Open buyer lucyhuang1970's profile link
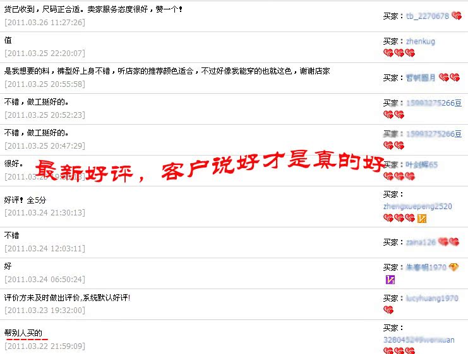The width and height of the screenshot is (468, 354). (x=432, y=299)
